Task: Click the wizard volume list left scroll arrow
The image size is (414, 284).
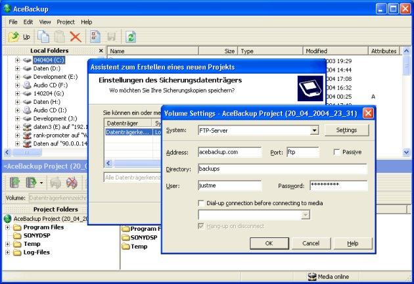Action: tap(108, 164)
